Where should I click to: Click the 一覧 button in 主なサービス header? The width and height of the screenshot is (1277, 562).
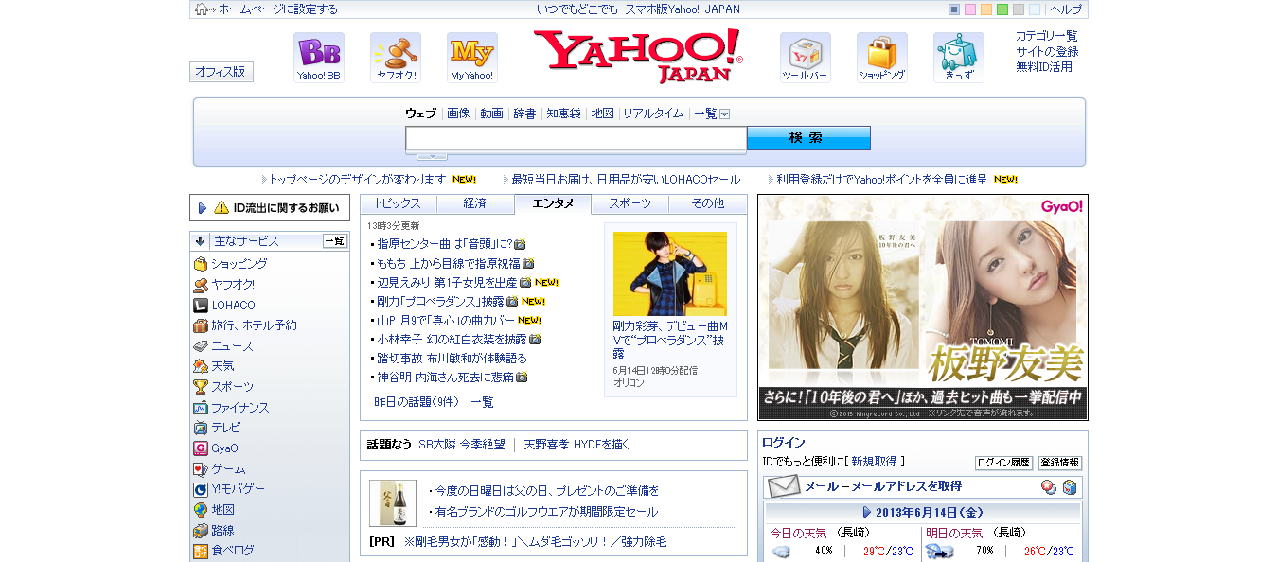[x=335, y=241]
